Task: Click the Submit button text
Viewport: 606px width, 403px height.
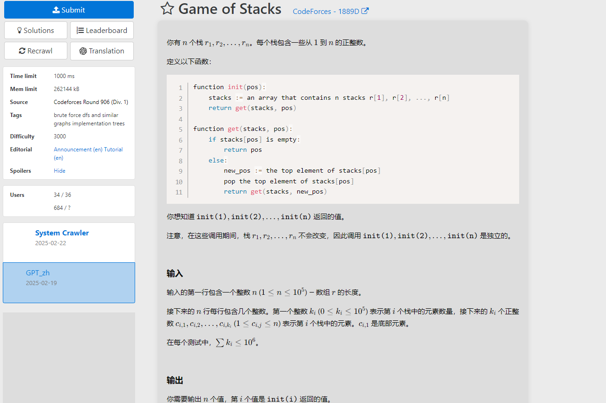Action: (73, 10)
